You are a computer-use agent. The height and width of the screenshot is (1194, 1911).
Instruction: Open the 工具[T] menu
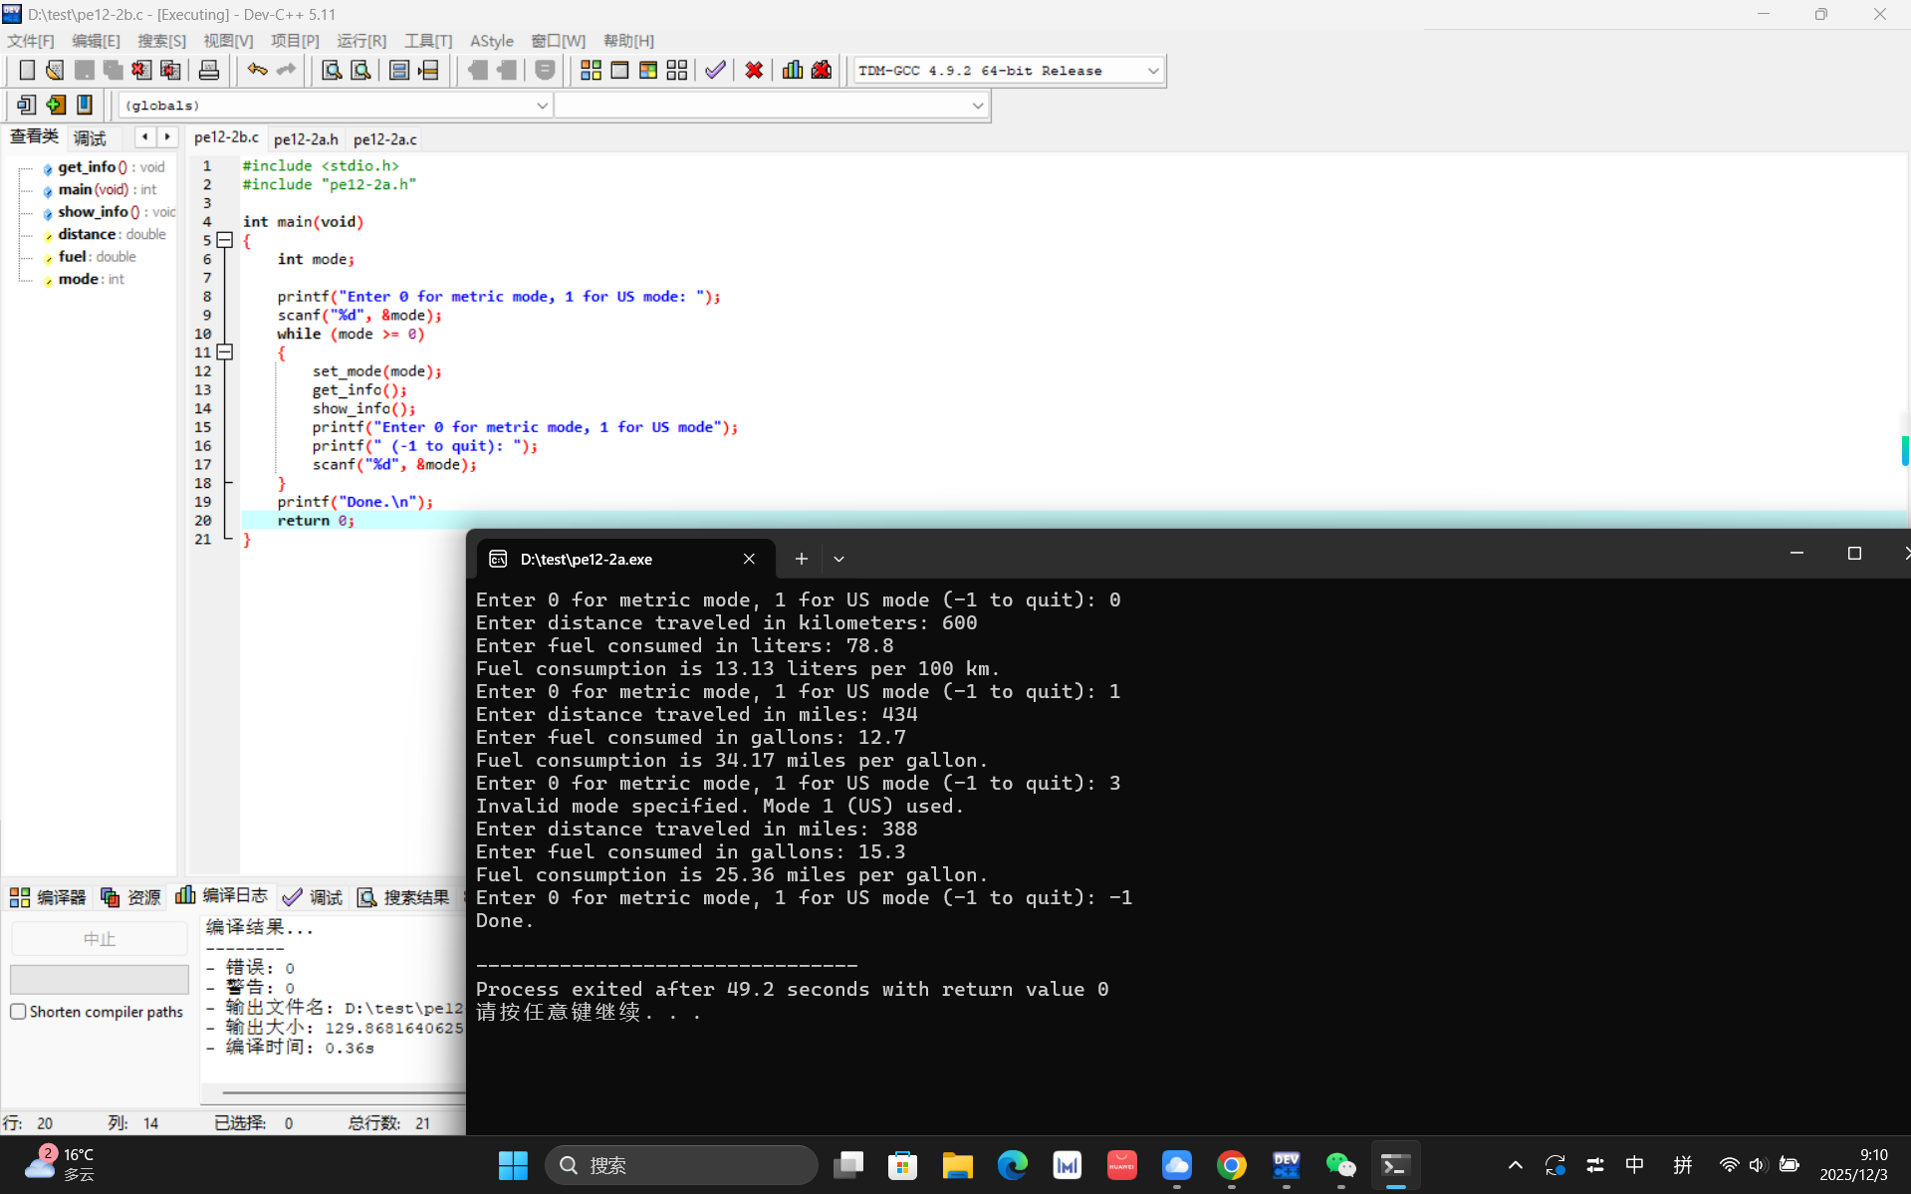[428, 41]
